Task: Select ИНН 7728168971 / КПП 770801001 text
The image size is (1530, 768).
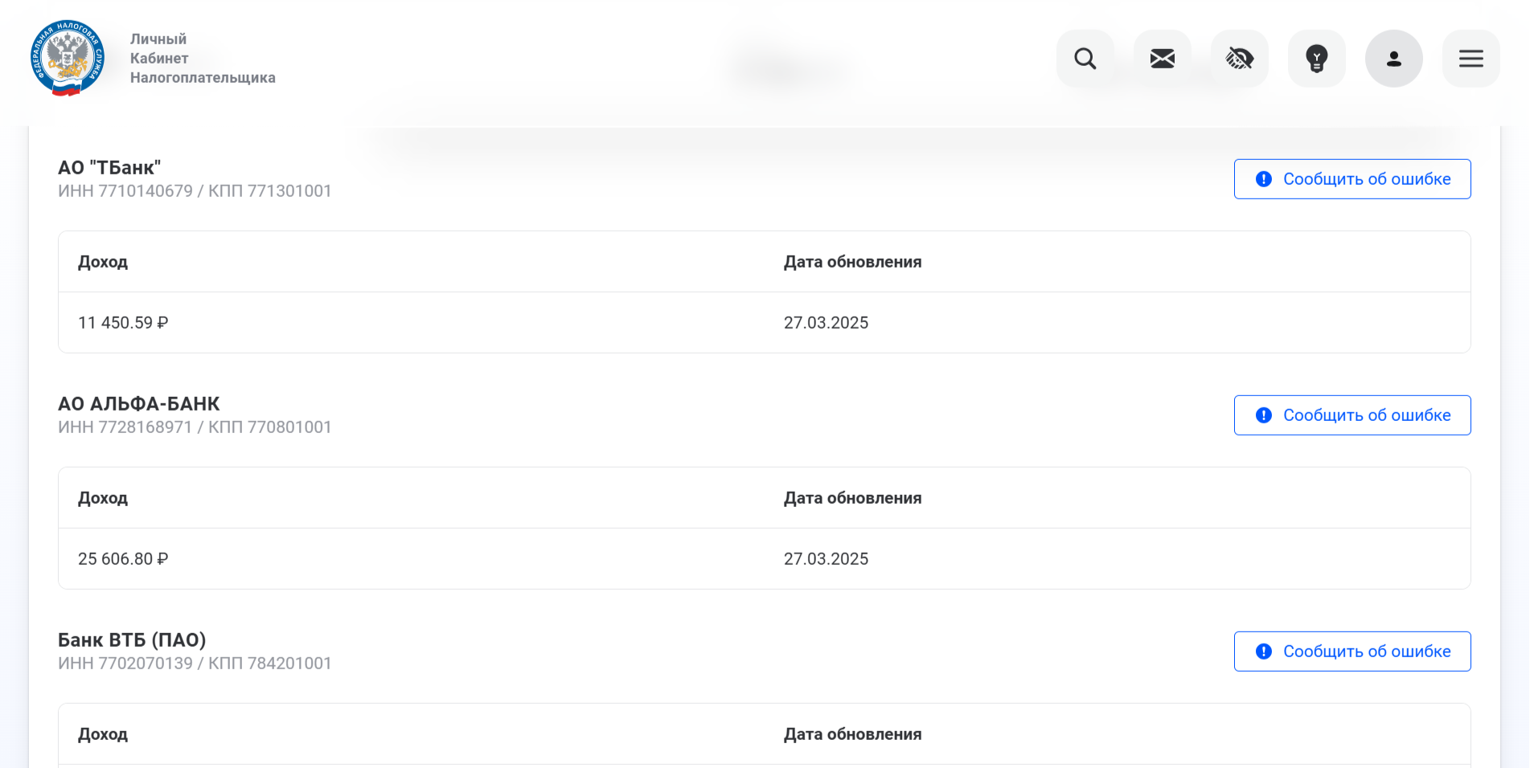Action: click(x=195, y=427)
